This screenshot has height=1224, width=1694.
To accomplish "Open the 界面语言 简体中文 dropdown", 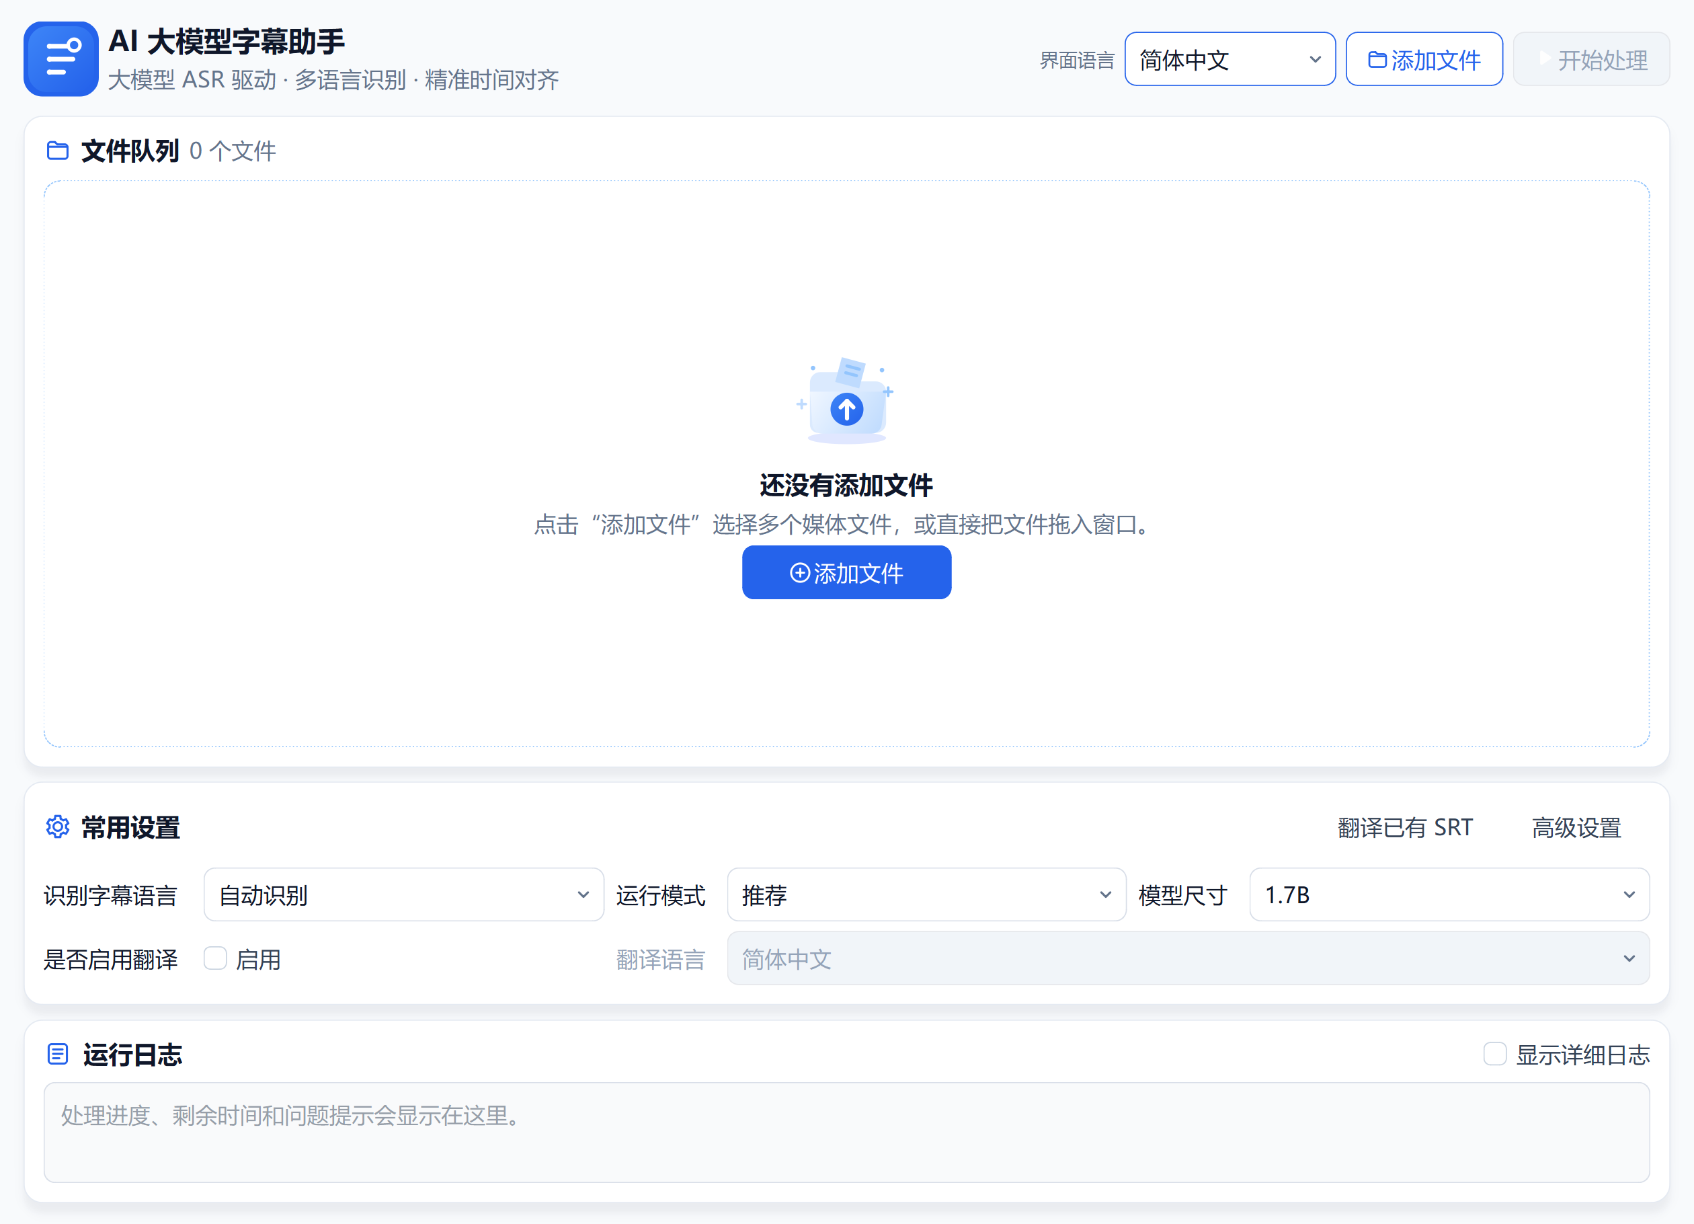I will click(x=1230, y=59).
